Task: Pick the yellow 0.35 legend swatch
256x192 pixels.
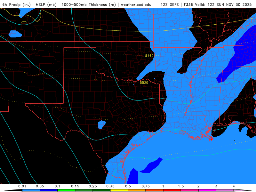Action: click(119, 190)
